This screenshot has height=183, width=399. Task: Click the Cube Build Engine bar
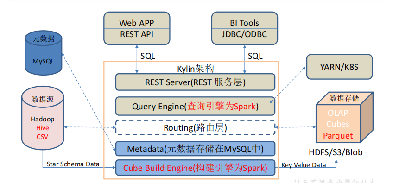pyautogui.click(x=195, y=168)
